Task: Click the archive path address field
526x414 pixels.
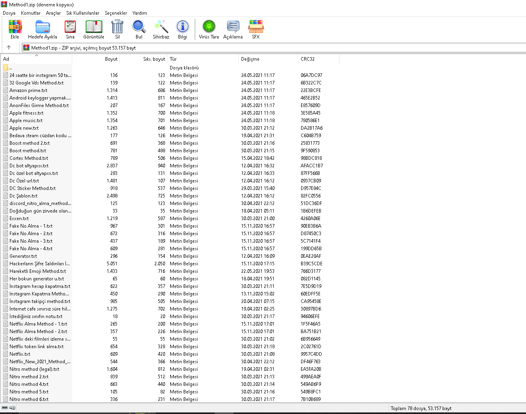Action: [273, 48]
